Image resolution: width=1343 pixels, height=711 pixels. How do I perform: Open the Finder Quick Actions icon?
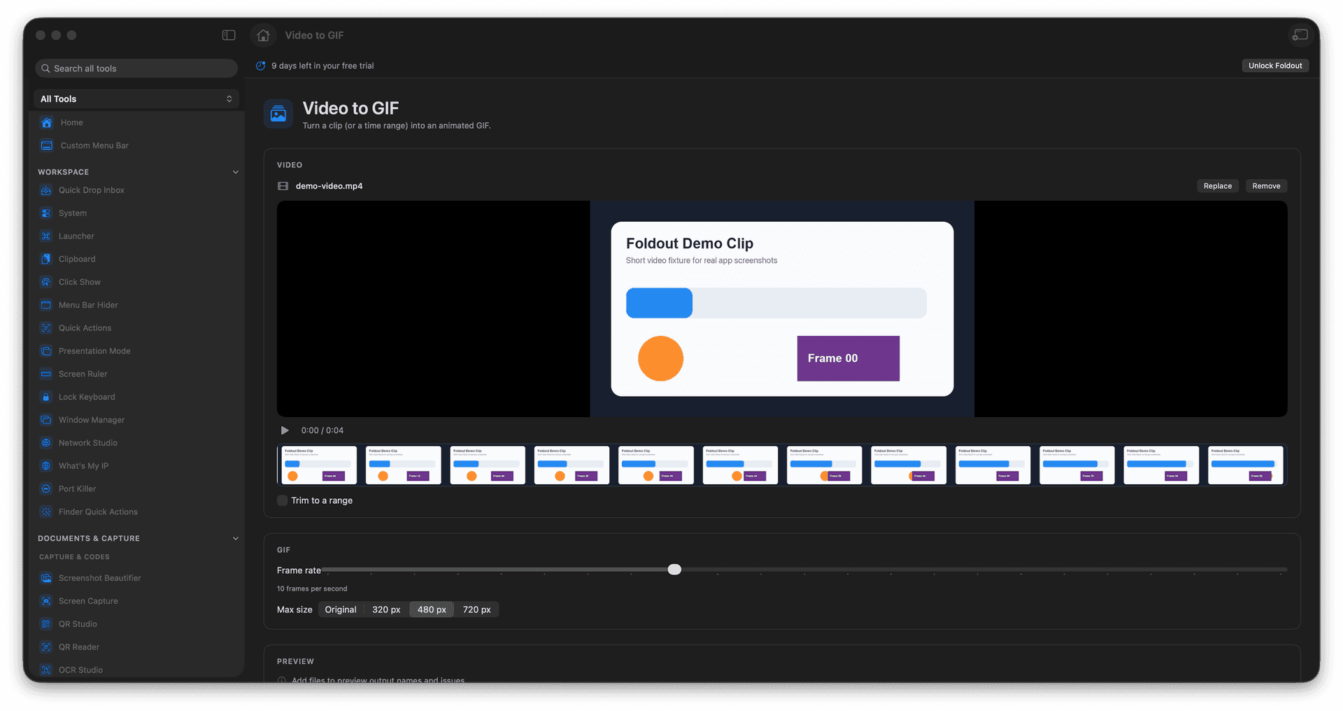click(46, 512)
